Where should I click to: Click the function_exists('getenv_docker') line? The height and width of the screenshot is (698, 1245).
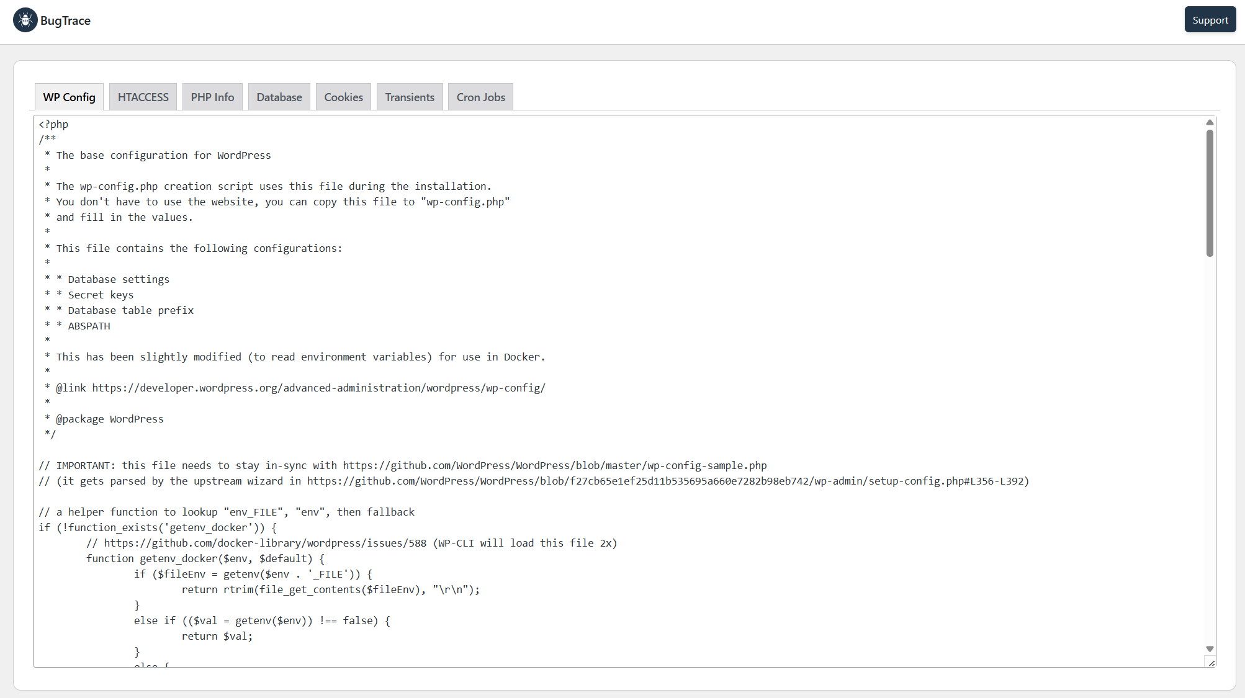(x=158, y=527)
